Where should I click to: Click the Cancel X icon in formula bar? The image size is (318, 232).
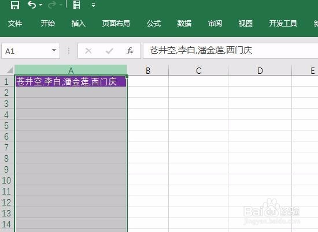pyautogui.click(x=88, y=51)
